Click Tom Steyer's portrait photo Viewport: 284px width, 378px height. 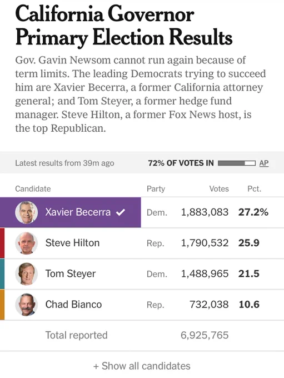[27, 274]
